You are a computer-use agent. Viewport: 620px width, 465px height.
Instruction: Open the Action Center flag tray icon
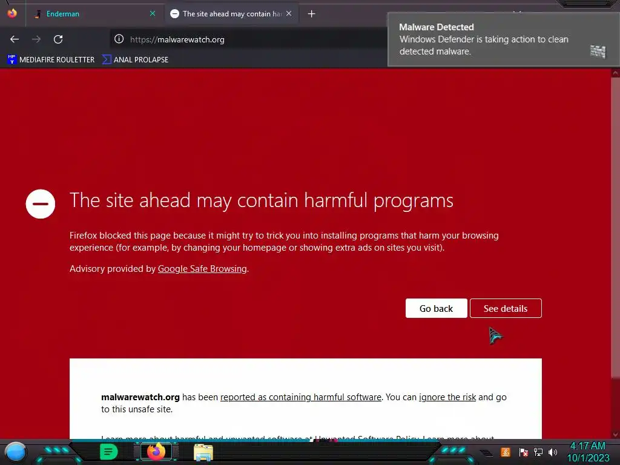(x=524, y=452)
